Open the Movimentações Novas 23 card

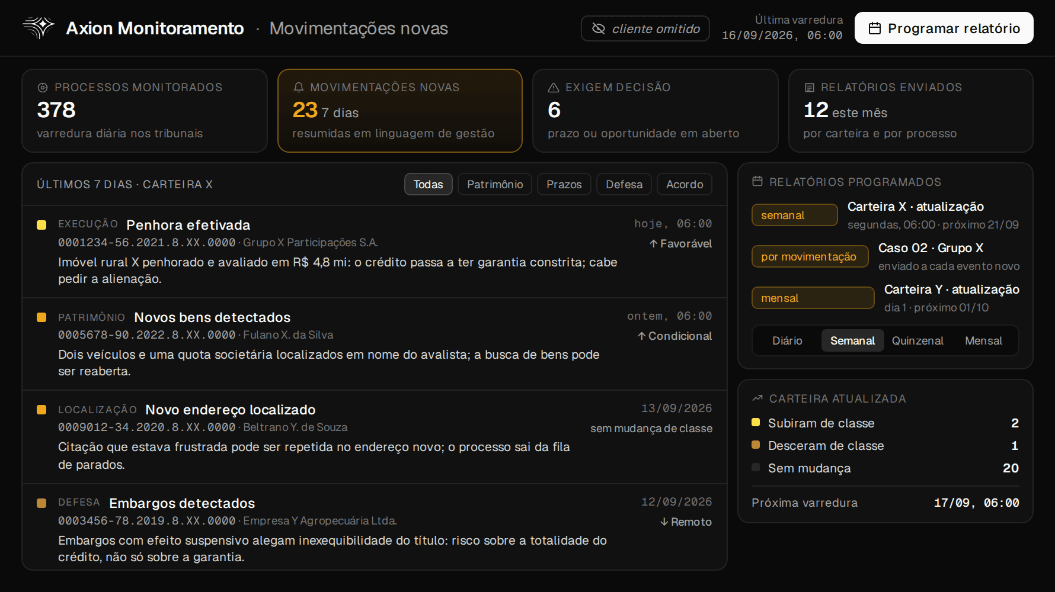400,111
